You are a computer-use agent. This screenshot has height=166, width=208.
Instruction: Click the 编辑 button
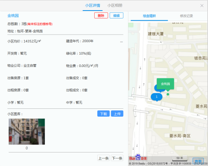coord(116,15)
